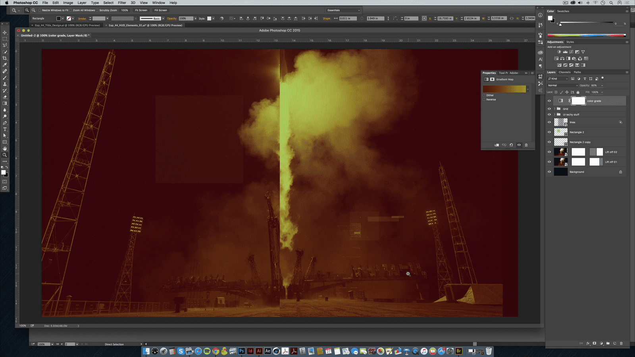Select the Pen tool
This screenshot has width=635, height=357.
tap(5, 123)
